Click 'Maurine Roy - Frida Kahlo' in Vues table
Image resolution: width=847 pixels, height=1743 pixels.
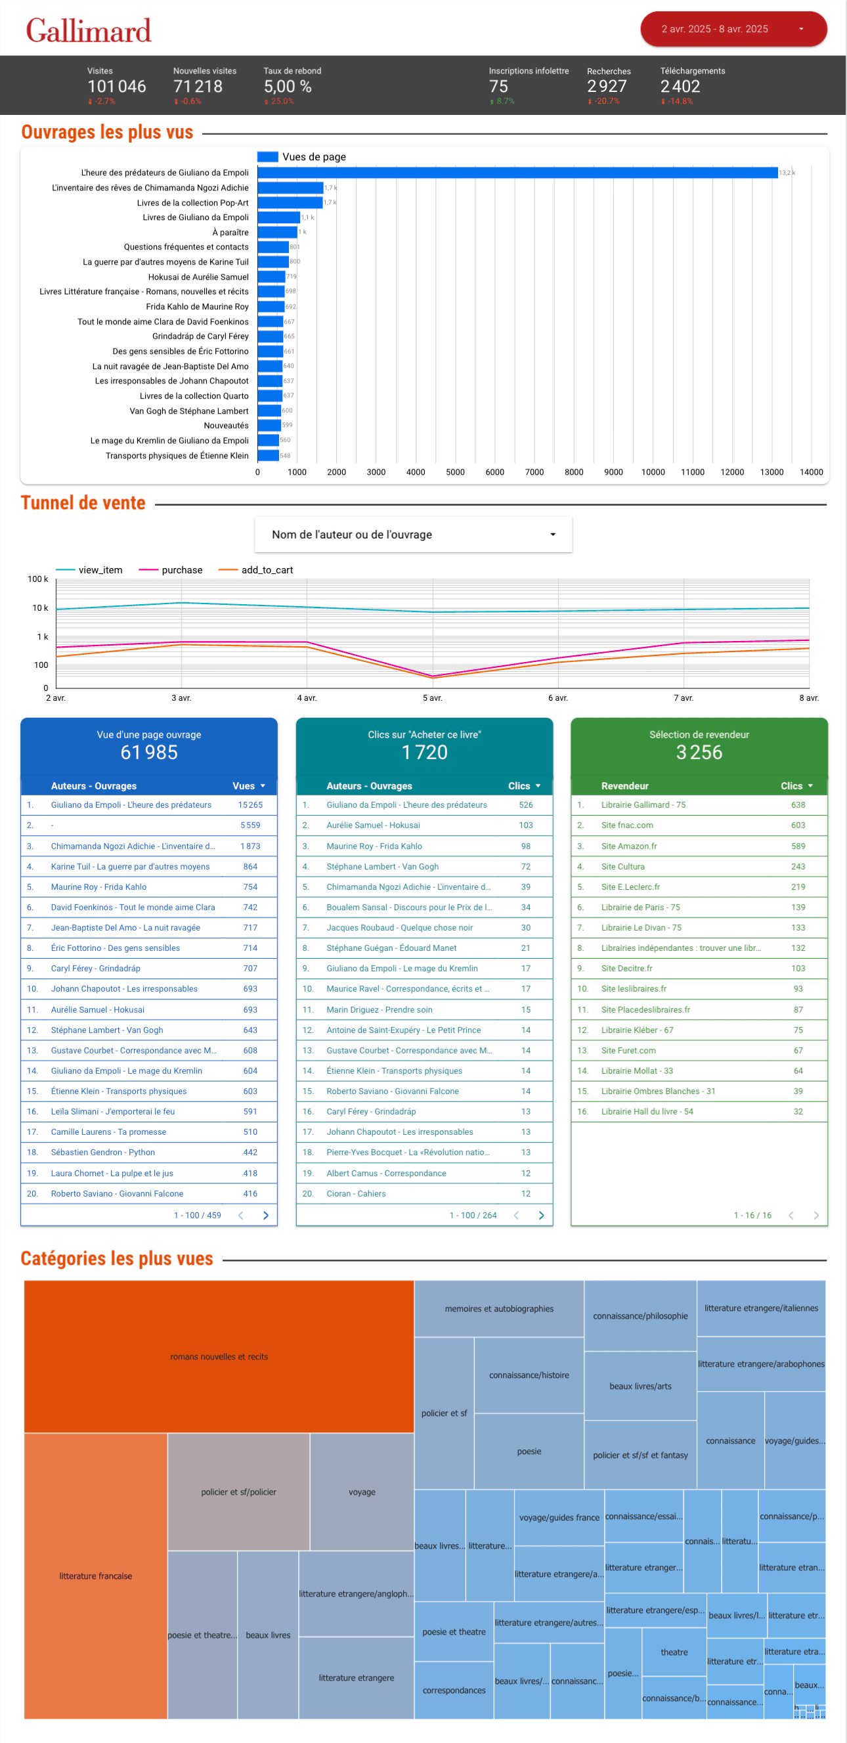click(148, 887)
